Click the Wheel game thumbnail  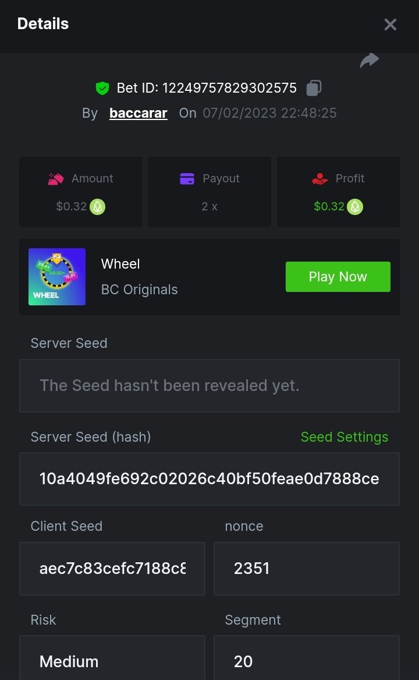click(x=57, y=277)
